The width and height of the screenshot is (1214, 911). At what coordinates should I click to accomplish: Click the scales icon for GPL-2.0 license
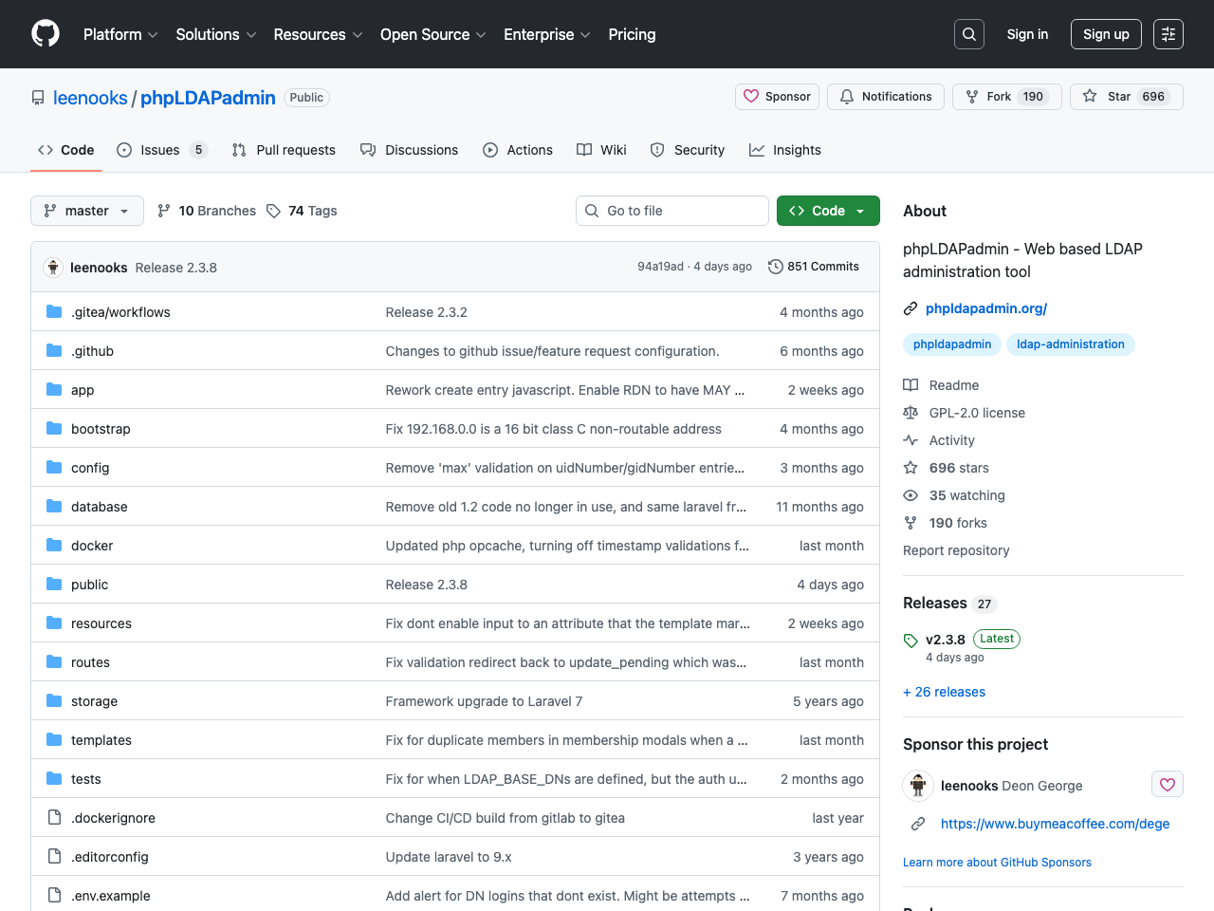point(910,412)
